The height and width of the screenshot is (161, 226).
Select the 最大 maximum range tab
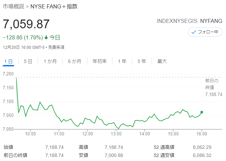click(x=162, y=61)
